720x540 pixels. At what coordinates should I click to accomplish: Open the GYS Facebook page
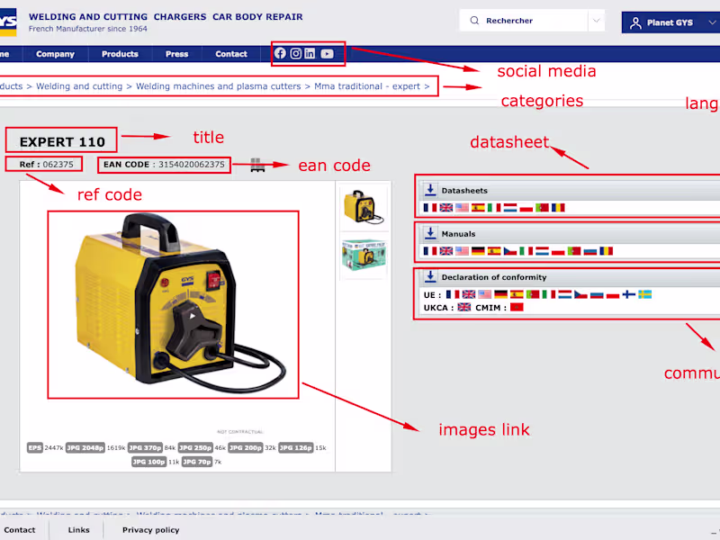pos(280,53)
